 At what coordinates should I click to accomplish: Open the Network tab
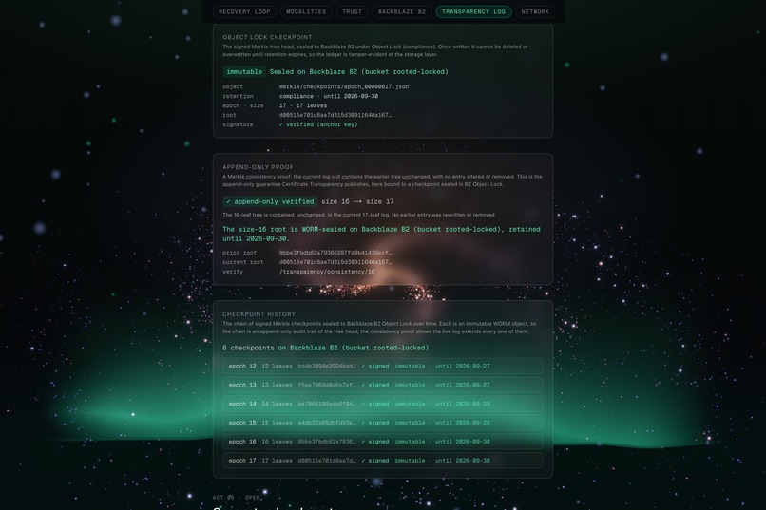535,11
